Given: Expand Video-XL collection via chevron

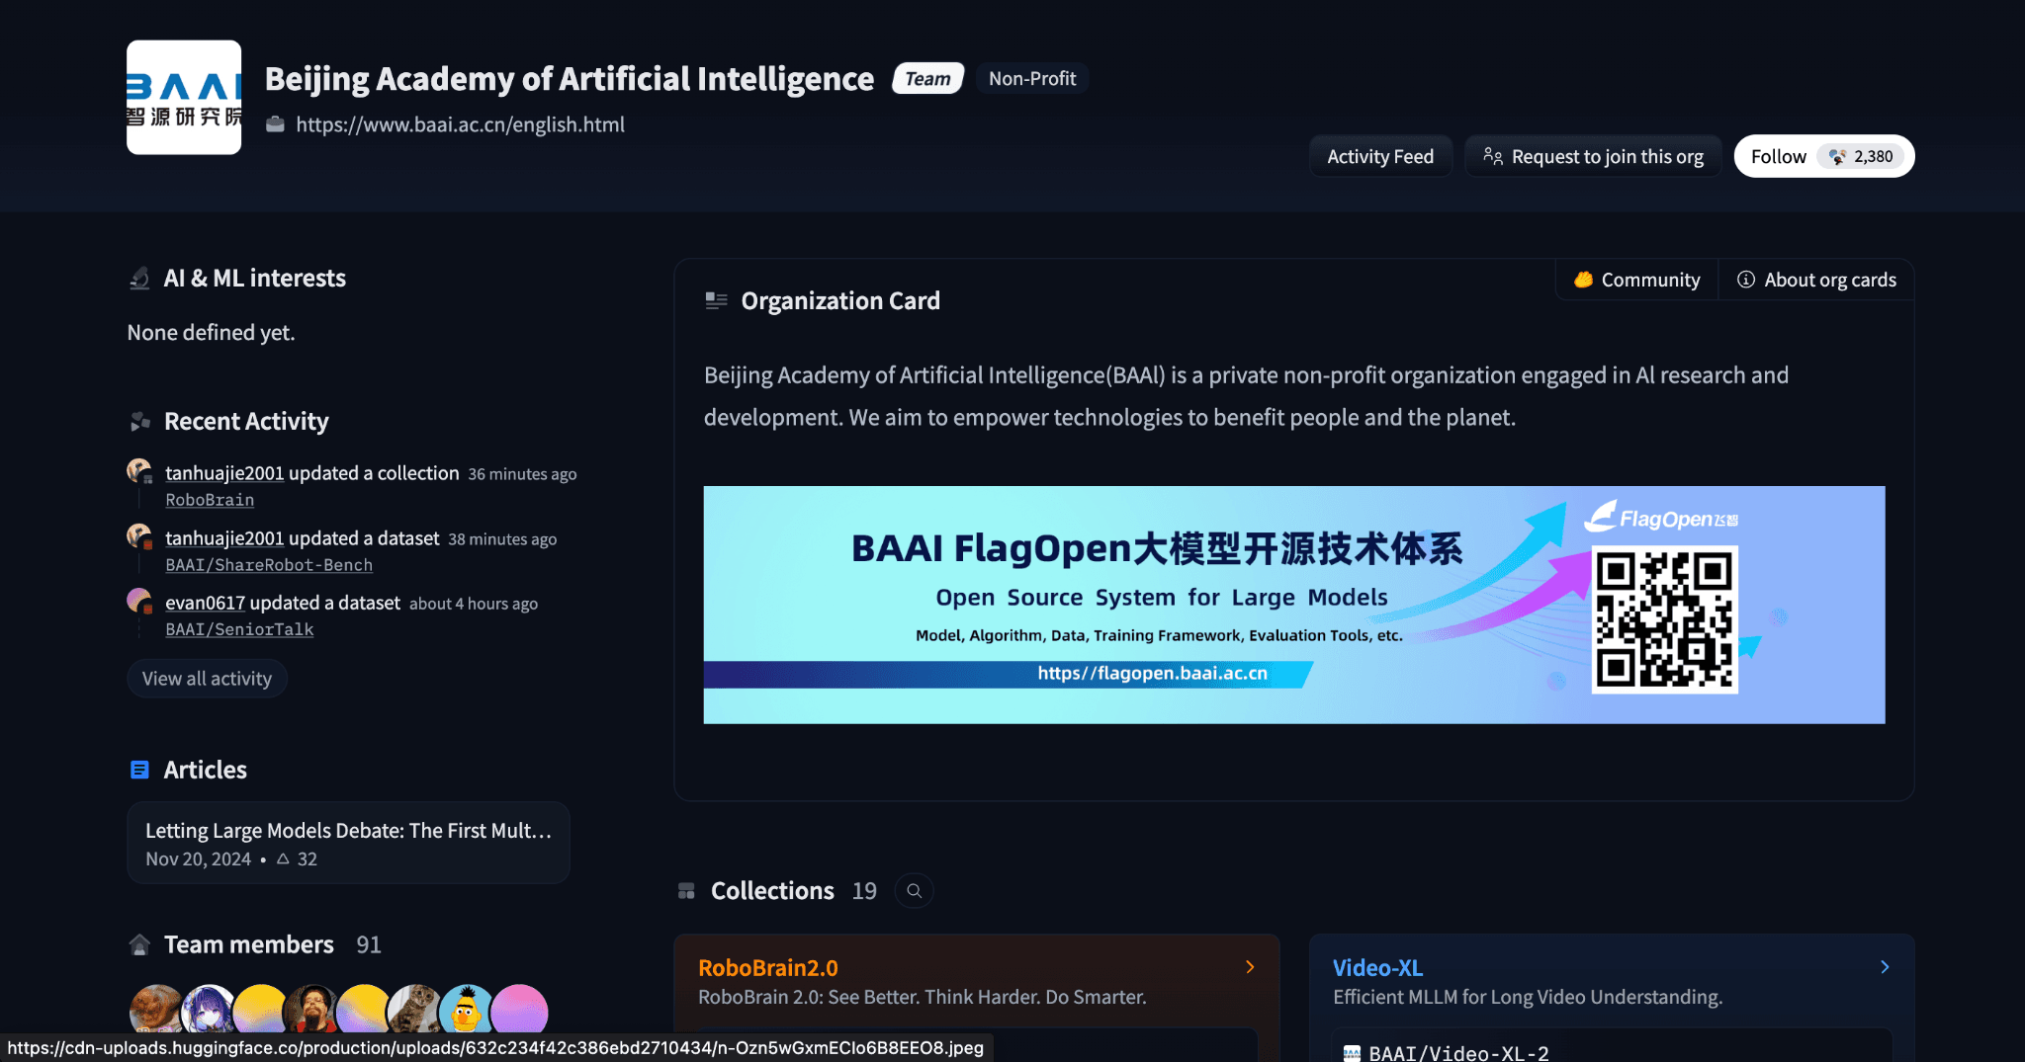Looking at the screenshot, I should [1885, 967].
